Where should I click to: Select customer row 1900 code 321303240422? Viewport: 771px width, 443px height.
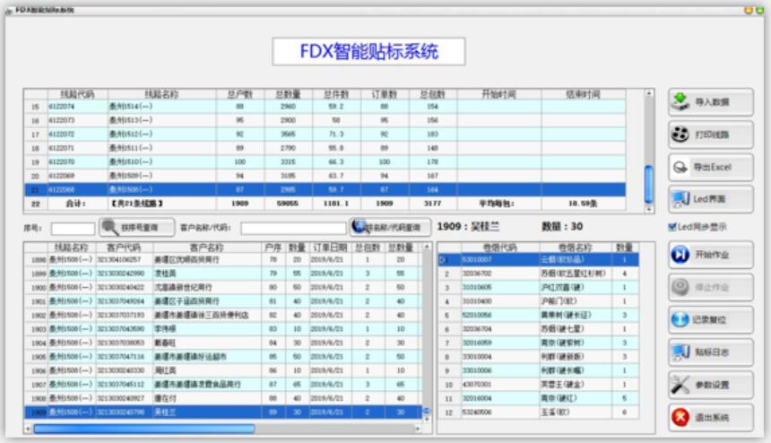(223, 287)
